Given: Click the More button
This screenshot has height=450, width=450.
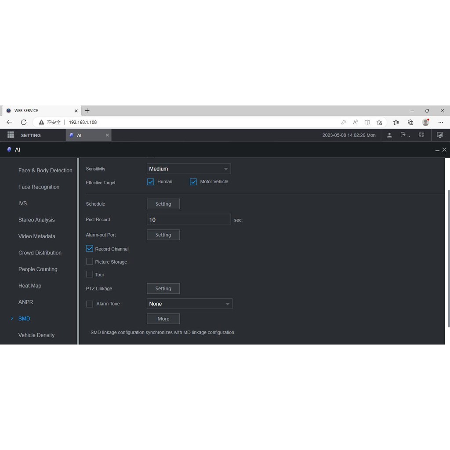Looking at the screenshot, I should pos(163,319).
